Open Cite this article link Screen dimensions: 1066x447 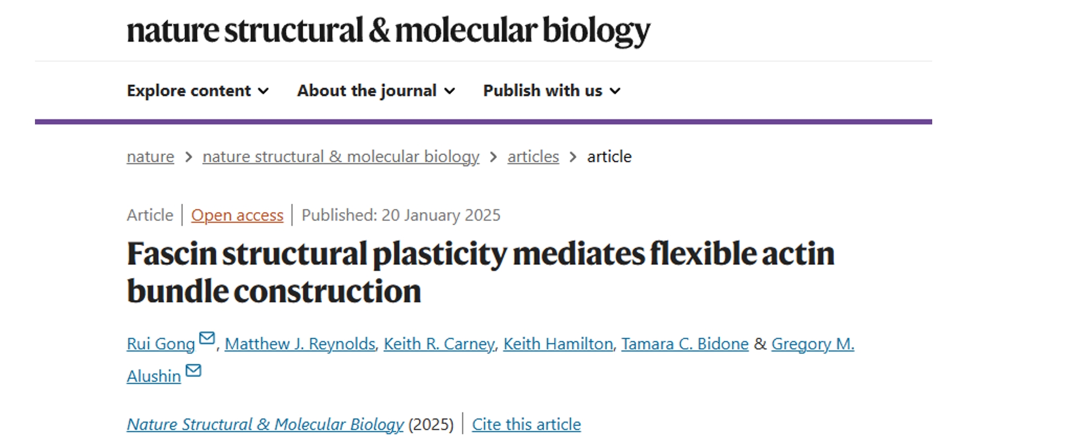[x=526, y=424]
